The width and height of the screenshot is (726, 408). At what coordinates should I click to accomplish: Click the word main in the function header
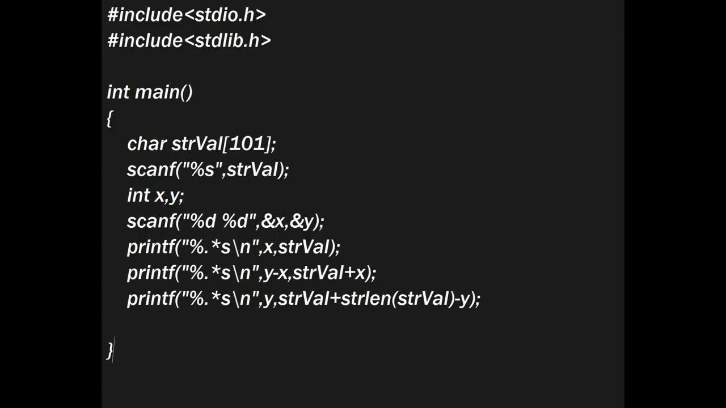(157, 92)
